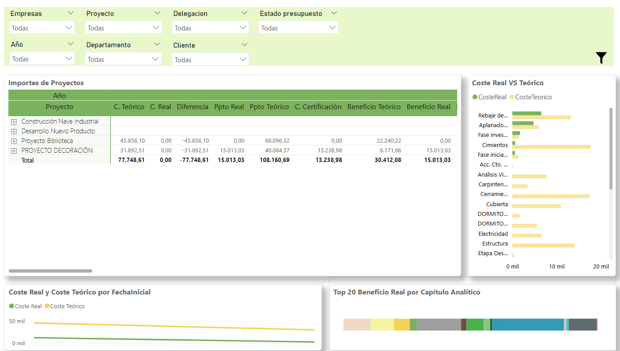This screenshot has width=620, height=351.
Task: Sort by the Beneficio Real column header
Action: [x=428, y=107]
